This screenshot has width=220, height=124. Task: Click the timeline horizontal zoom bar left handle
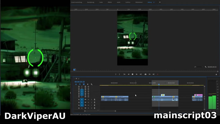85,111
